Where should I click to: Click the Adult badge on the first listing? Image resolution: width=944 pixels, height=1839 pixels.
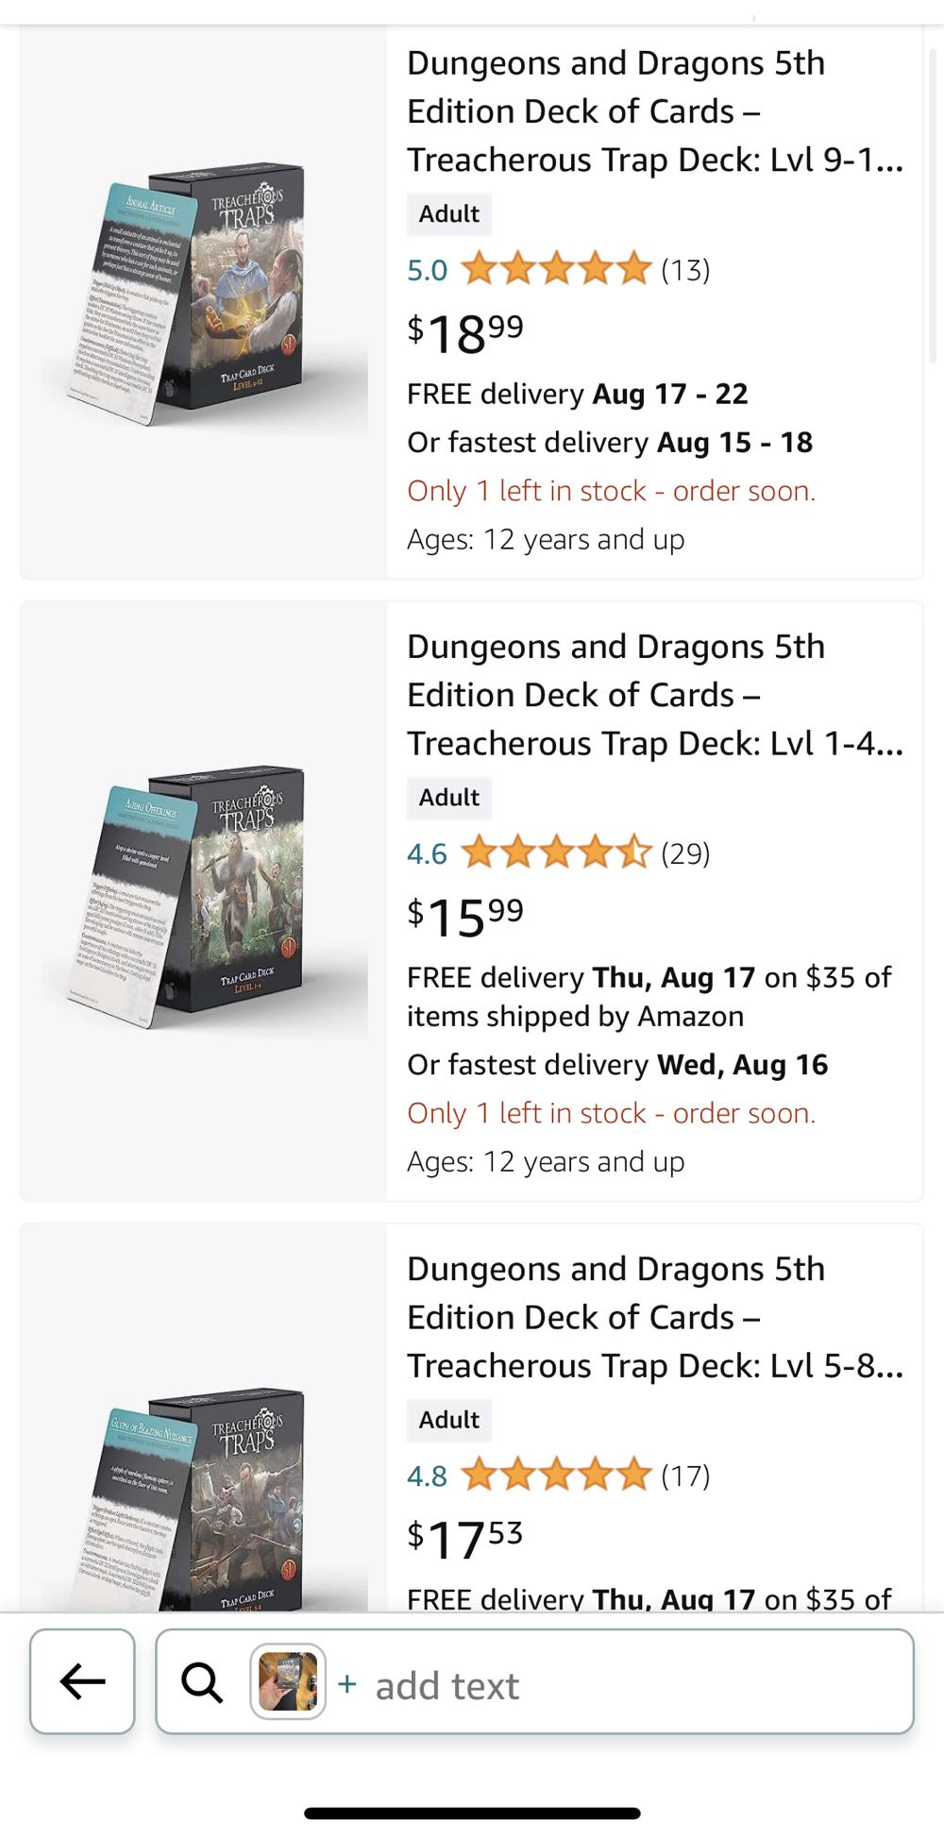click(x=448, y=213)
